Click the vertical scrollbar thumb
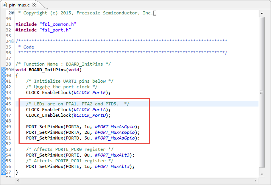 (262, 91)
